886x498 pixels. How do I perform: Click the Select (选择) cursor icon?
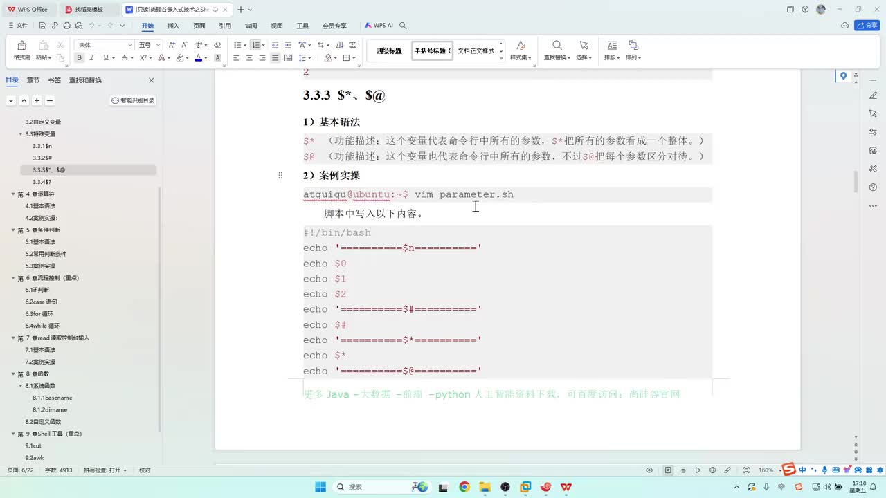[584, 45]
